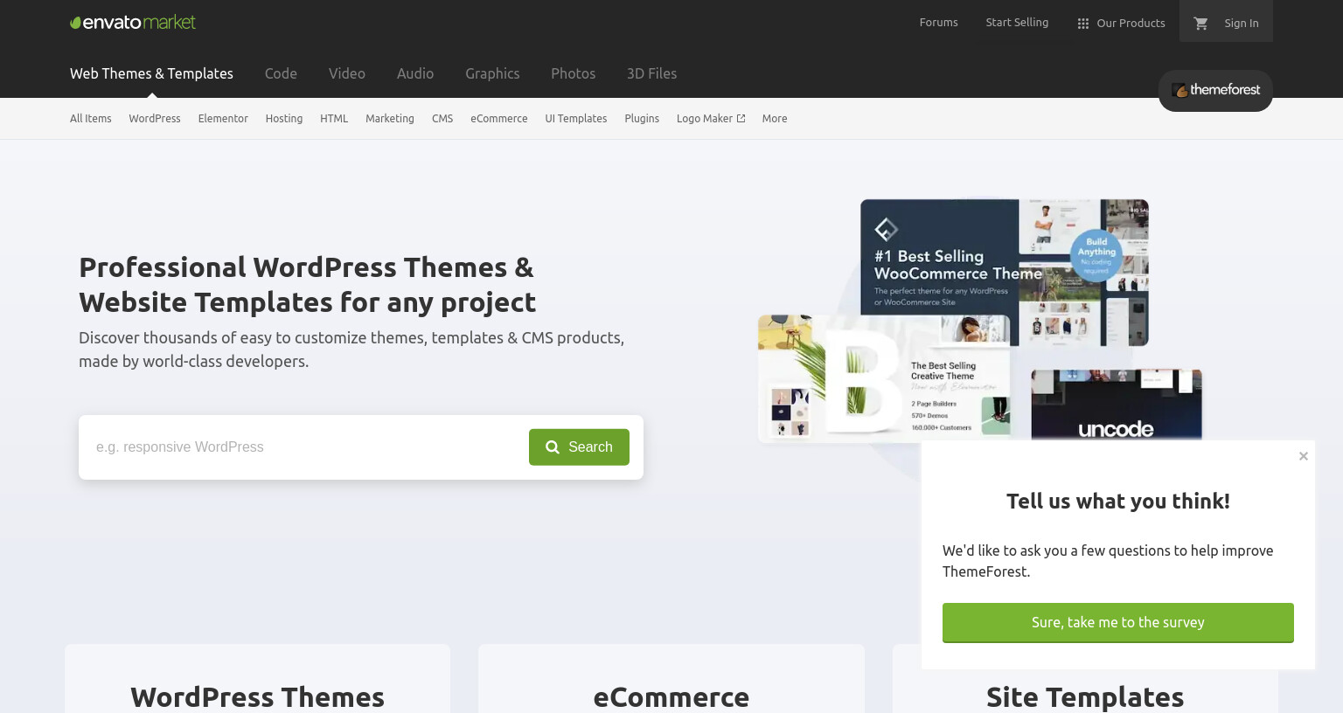Open the uncode theme preview image
This screenshot has height=713, width=1343.
(x=1117, y=405)
